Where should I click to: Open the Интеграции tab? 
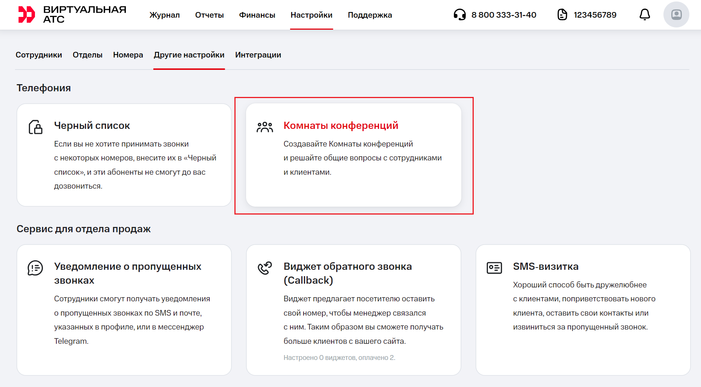coord(258,55)
